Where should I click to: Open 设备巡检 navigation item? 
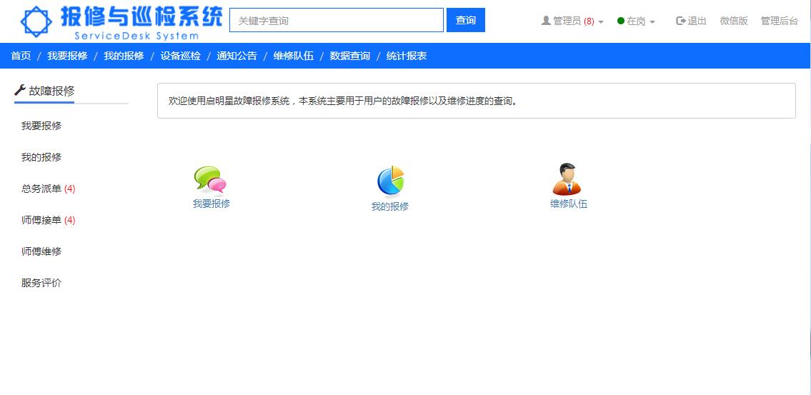[180, 56]
